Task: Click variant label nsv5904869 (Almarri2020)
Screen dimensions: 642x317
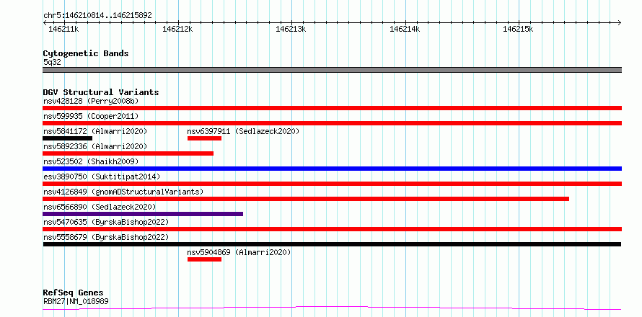Action: (239, 252)
